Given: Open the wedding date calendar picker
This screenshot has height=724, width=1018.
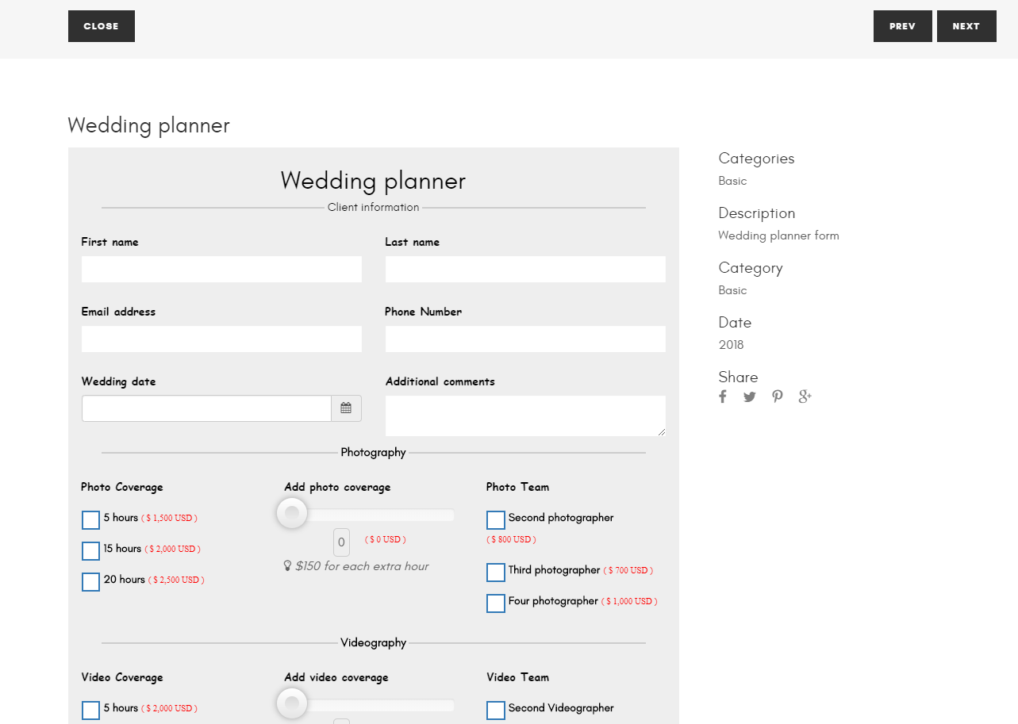Looking at the screenshot, I should click(x=346, y=408).
